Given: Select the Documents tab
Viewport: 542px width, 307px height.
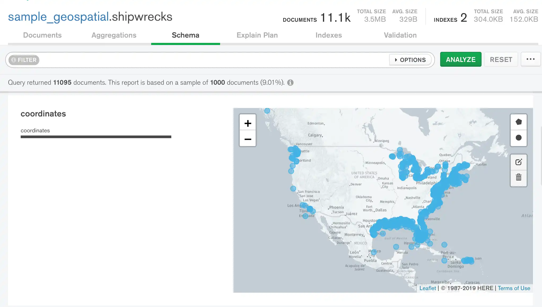Looking at the screenshot, I should point(42,35).
